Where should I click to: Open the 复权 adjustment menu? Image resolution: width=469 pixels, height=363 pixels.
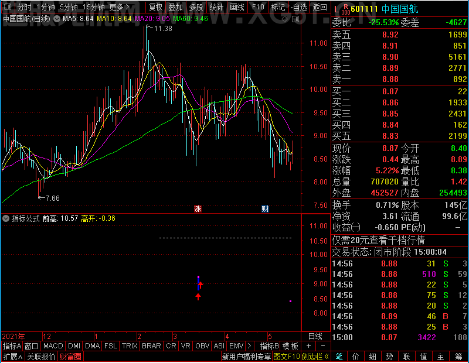tap(155, 7)
